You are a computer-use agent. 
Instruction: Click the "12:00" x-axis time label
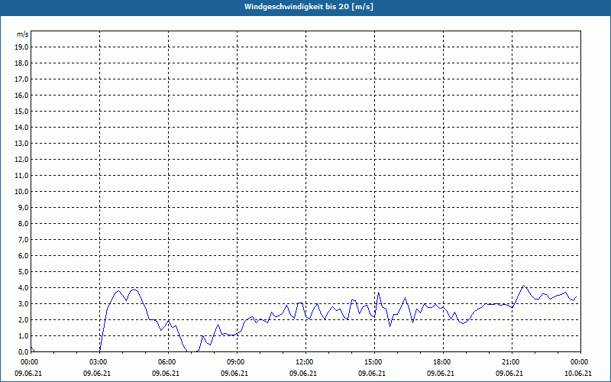pos(304,362)
